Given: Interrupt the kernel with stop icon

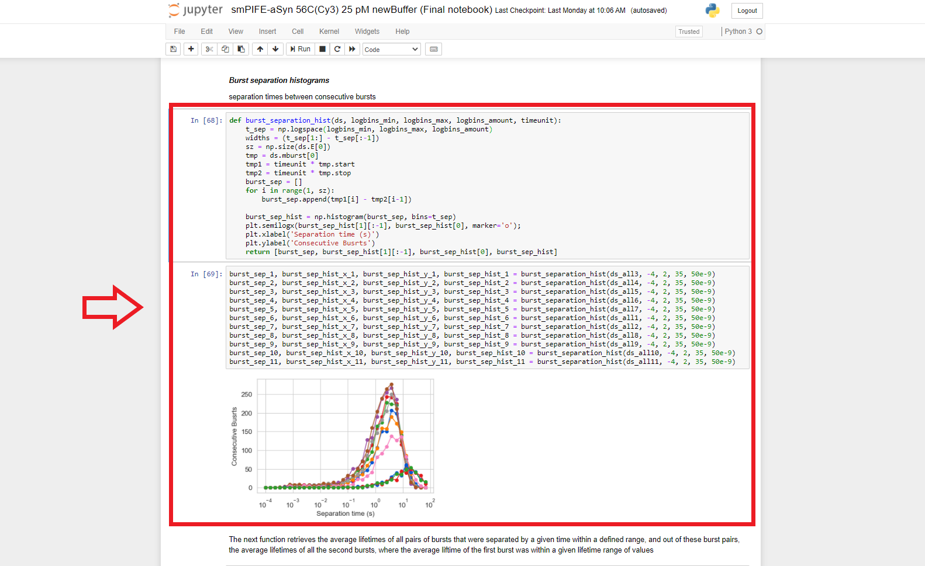Looking at the screenshot, I should (x=322, y=49).
